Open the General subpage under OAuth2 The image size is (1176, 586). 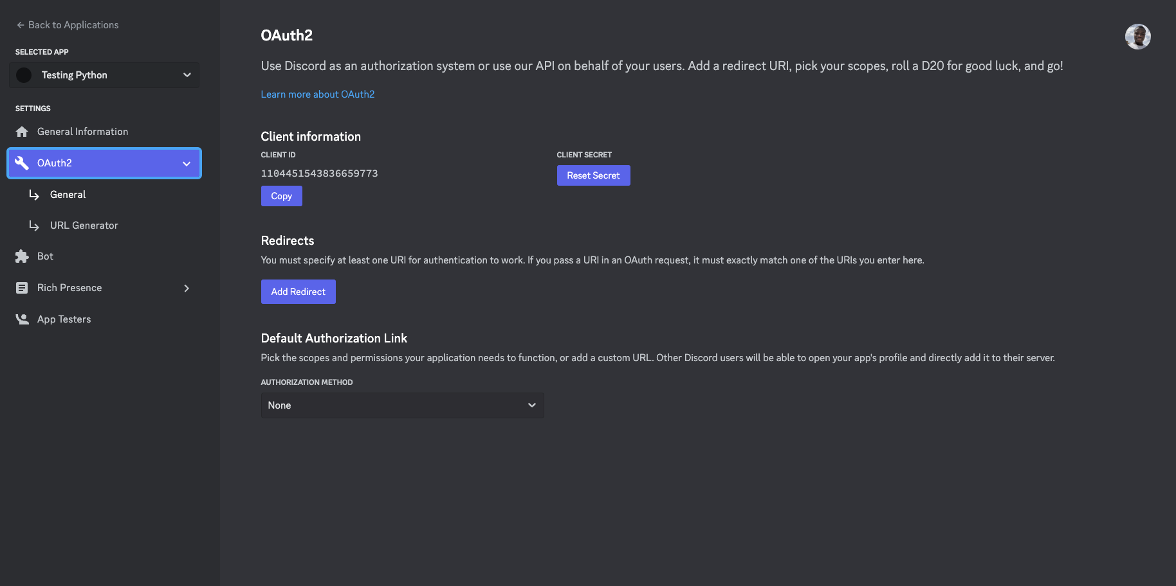(x=67, y=194)
